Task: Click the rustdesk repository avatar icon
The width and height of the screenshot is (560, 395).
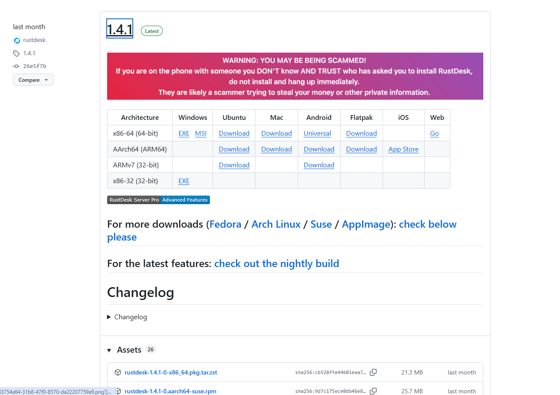Action: (x=17, y=40)
